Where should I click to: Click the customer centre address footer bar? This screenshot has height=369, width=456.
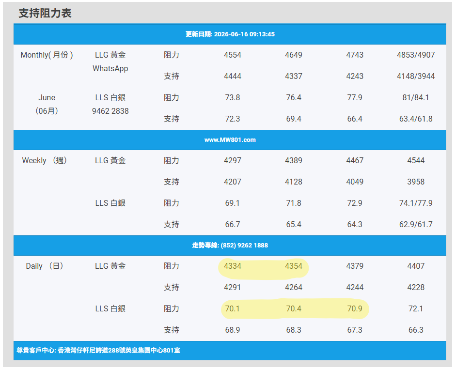click(230, 351)
